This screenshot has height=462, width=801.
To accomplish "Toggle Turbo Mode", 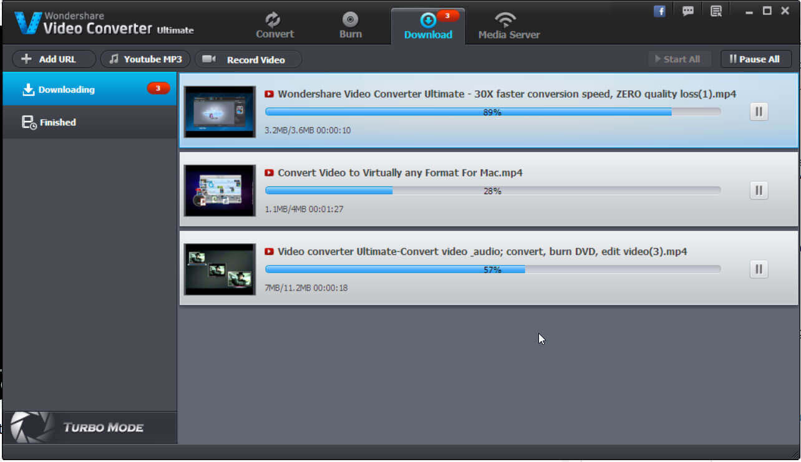I will pyautogui.click(x=90, y=428).
